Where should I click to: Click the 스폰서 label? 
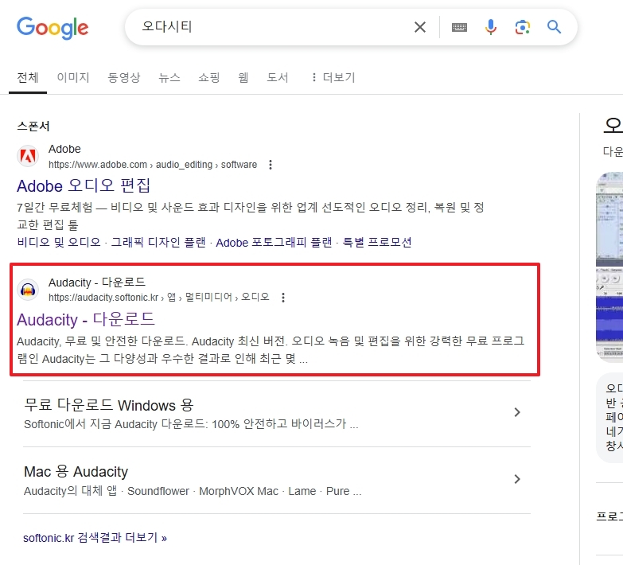33,127
